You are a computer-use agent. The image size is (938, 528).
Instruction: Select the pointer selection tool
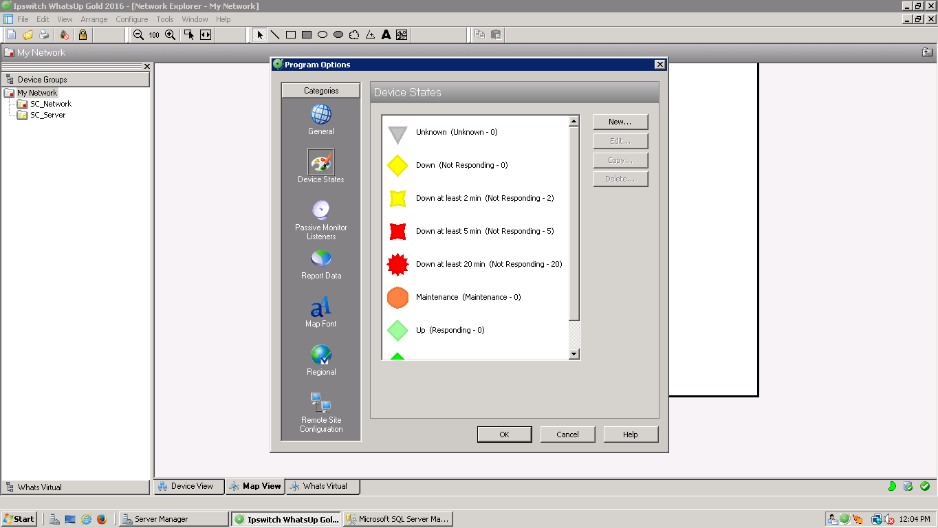click(x=259, y=34)
